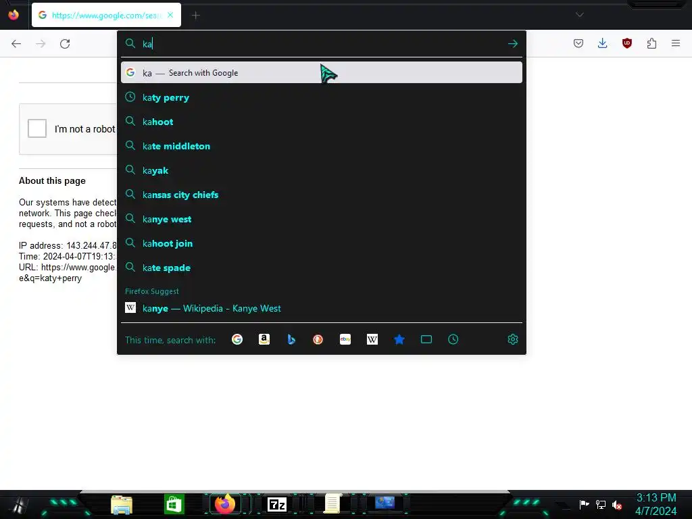This screenshot has height=519, width=692.
Task: Select 'ka — Search with Google' suggestion
Action: [x=321, y=73]
